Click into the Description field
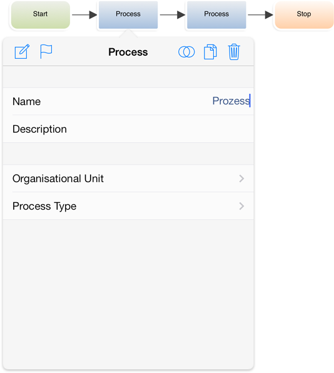334x373 pixels. click(128, 129)
